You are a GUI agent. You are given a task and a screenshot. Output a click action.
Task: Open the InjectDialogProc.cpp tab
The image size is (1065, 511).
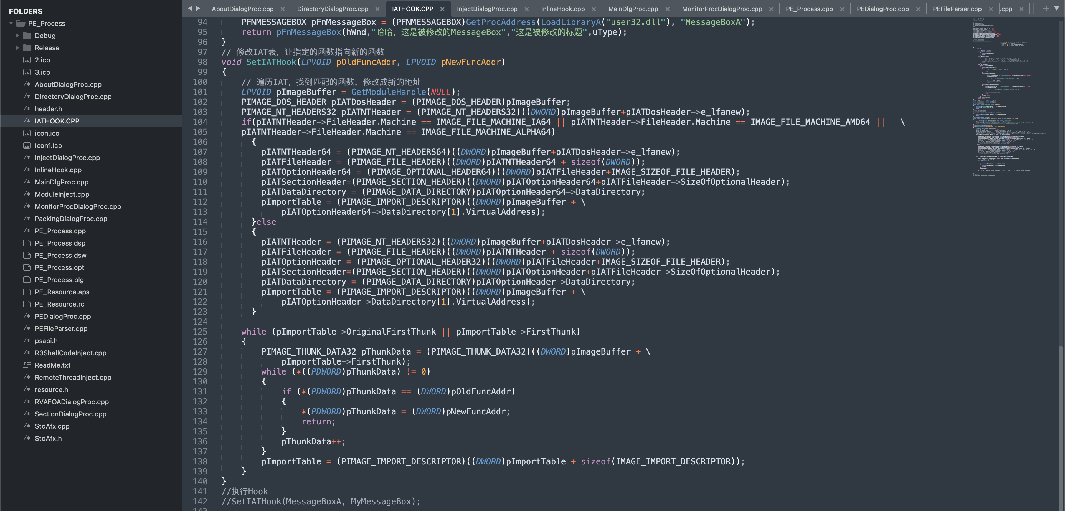point(487,9)
